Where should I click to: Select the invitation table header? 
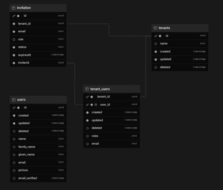tap(38, 8)
